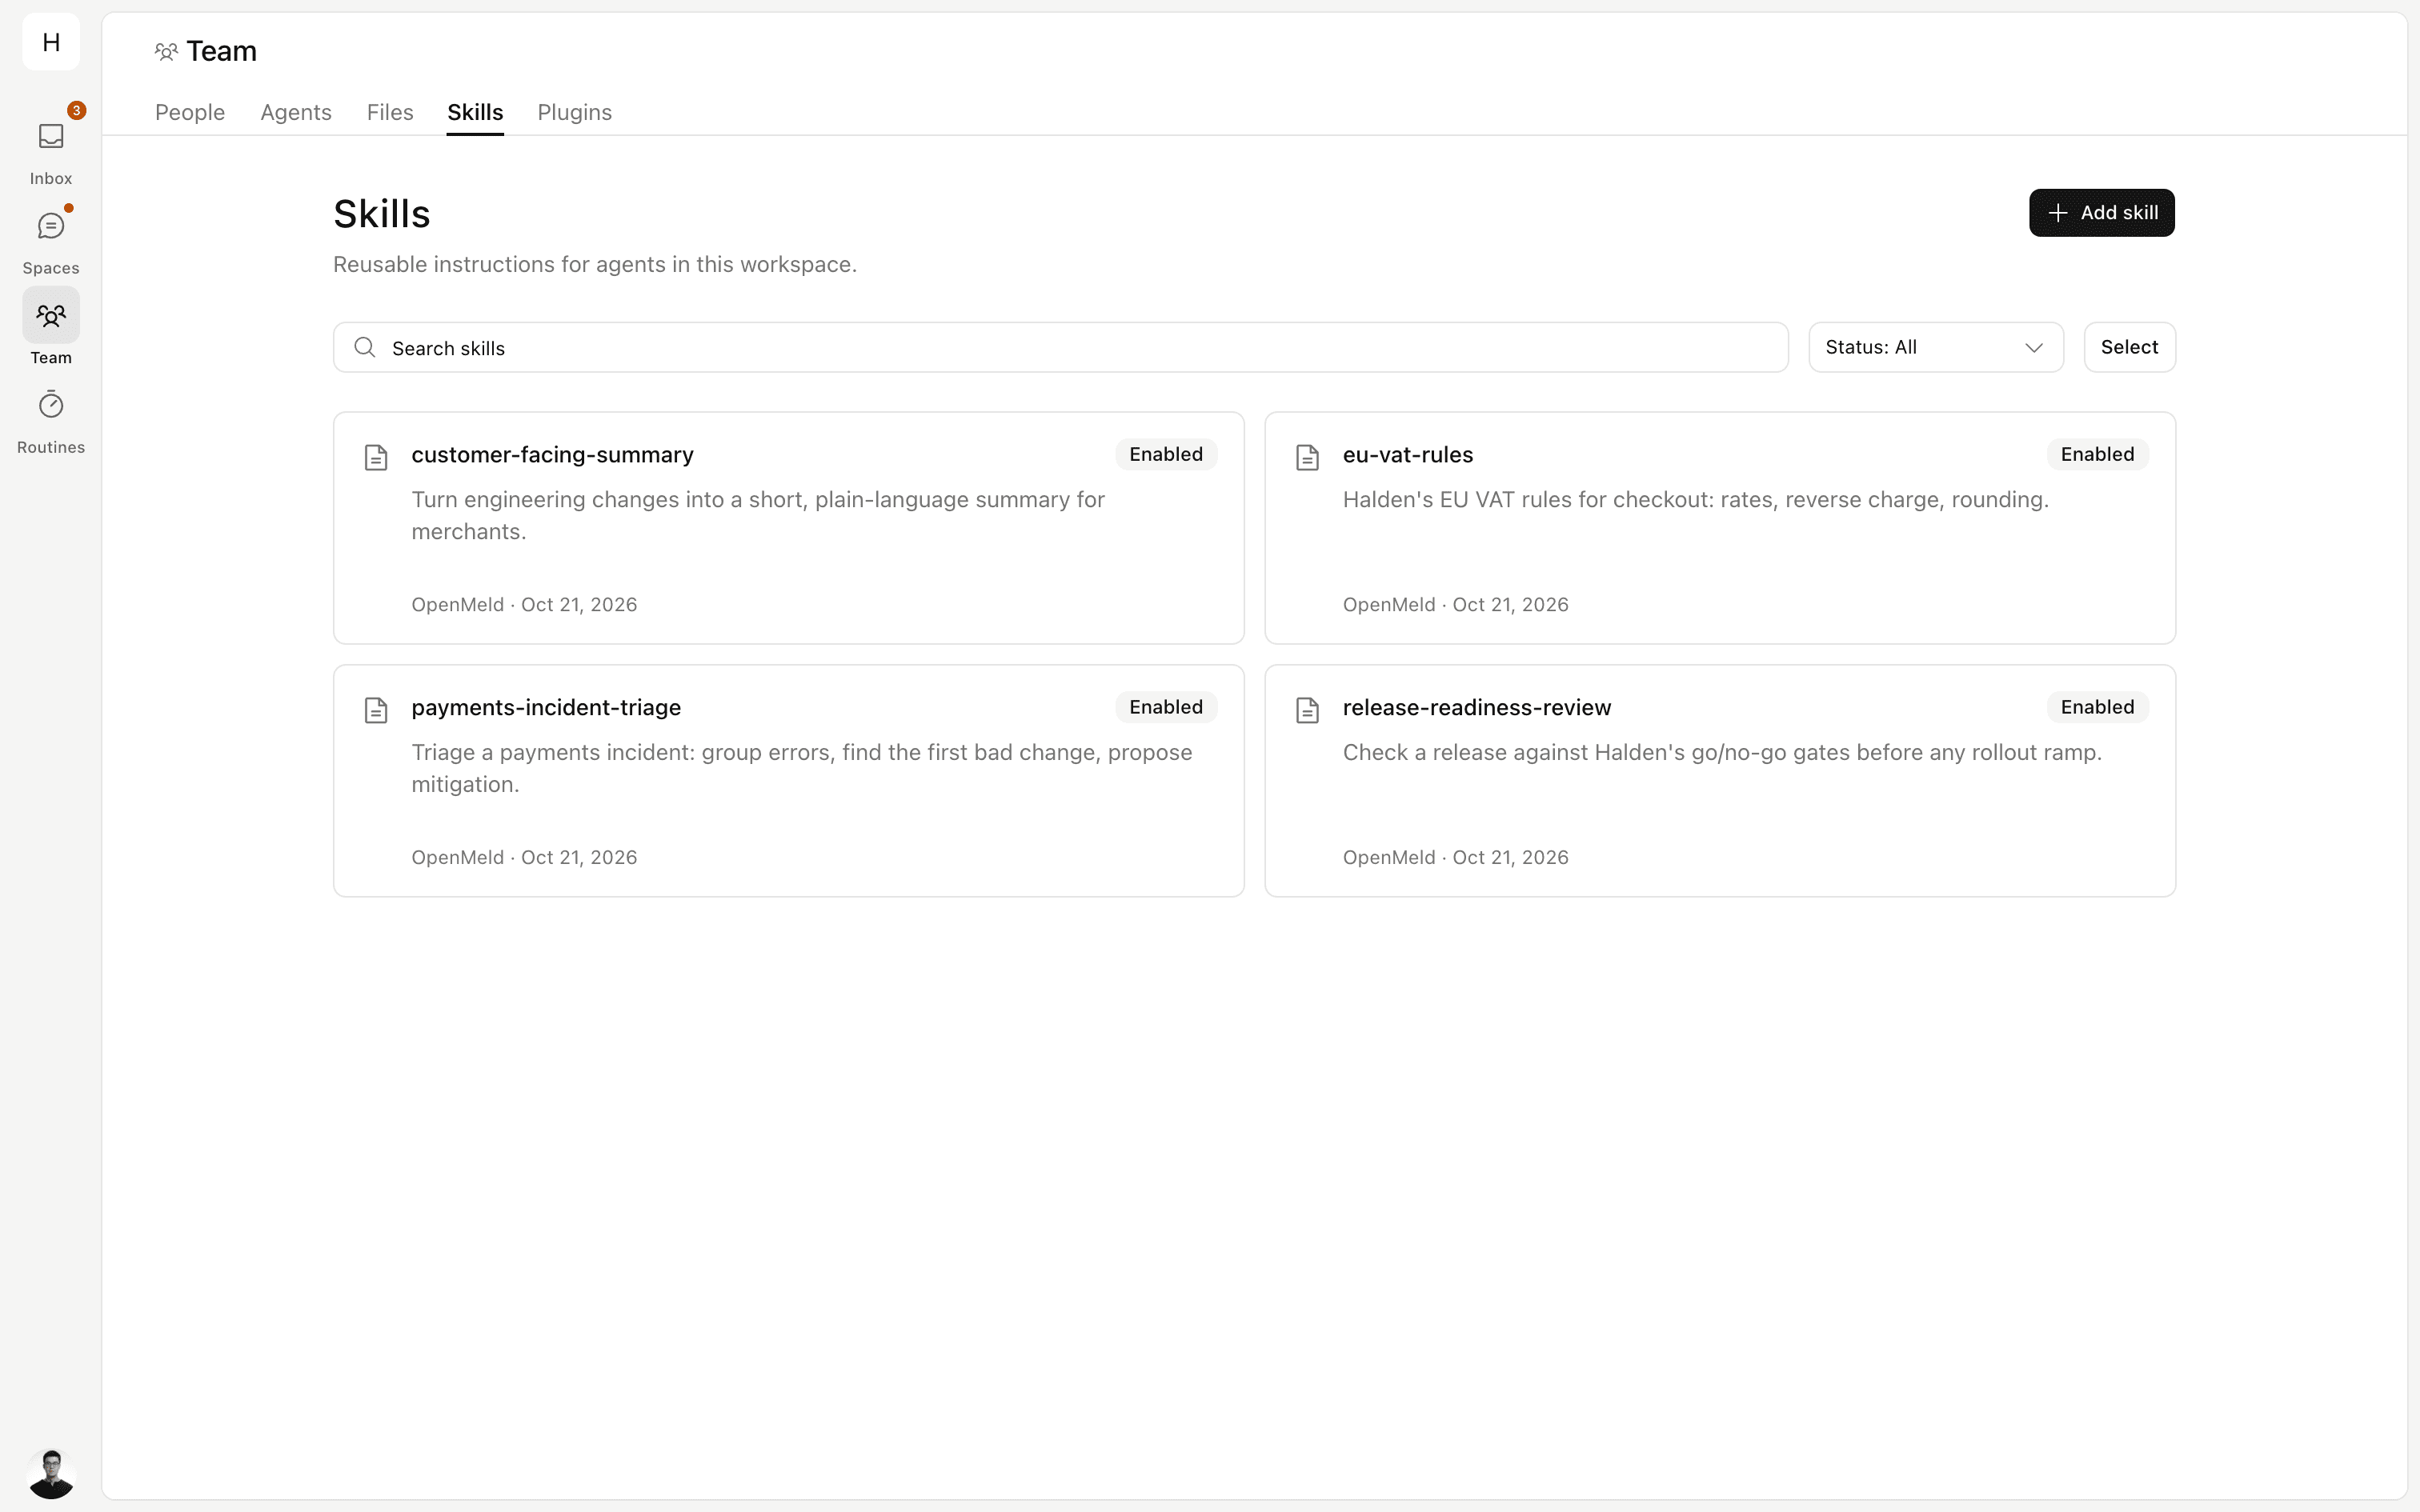Open the Spaces chat icon
Image resolution: width=2420 pixels, height=1512 pixels.
pyautogui.click(x=51, y=226)
